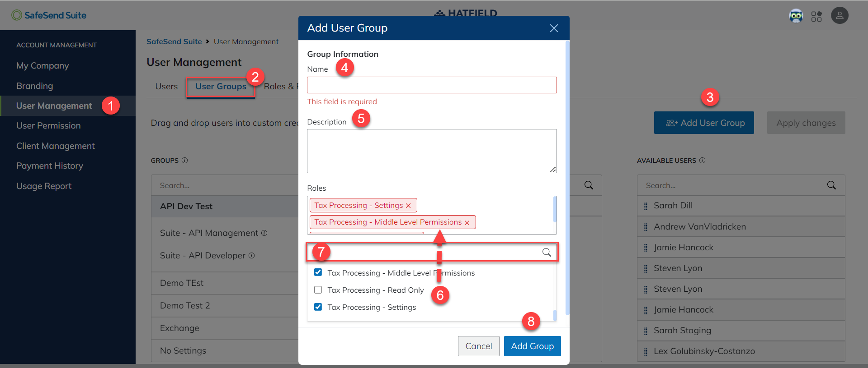This screenshot has height=368, width=868.
Task: Grab the drag handle for Sarah Staging
Action: (x=646, y=331)
